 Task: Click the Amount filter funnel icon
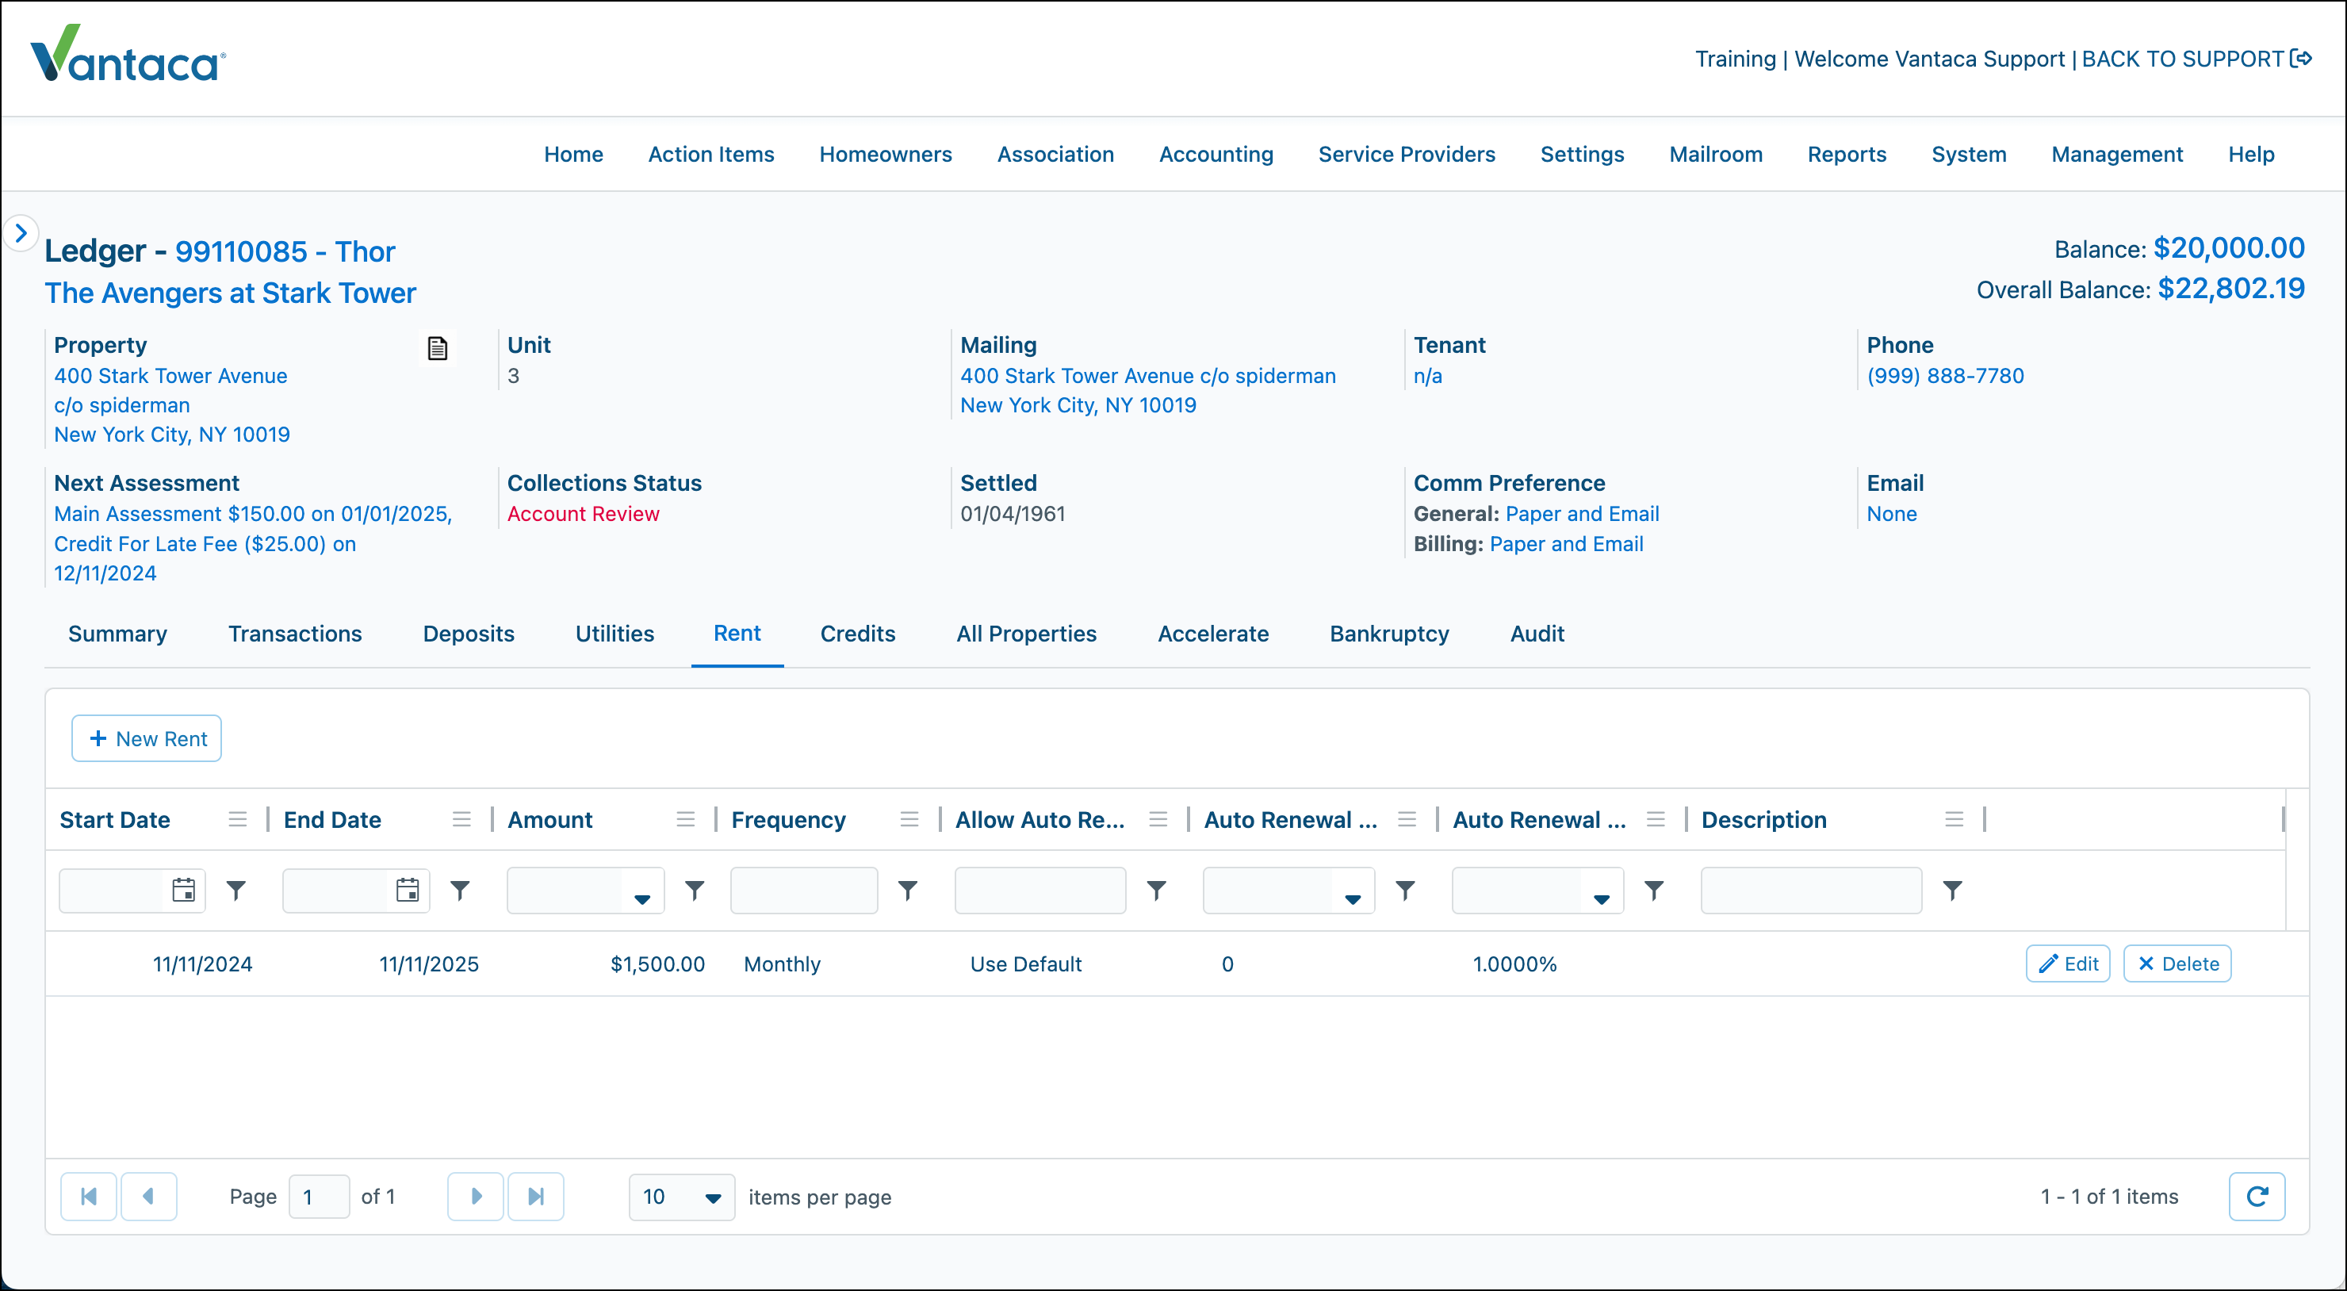pyautogui.click(x=695, y=890)
